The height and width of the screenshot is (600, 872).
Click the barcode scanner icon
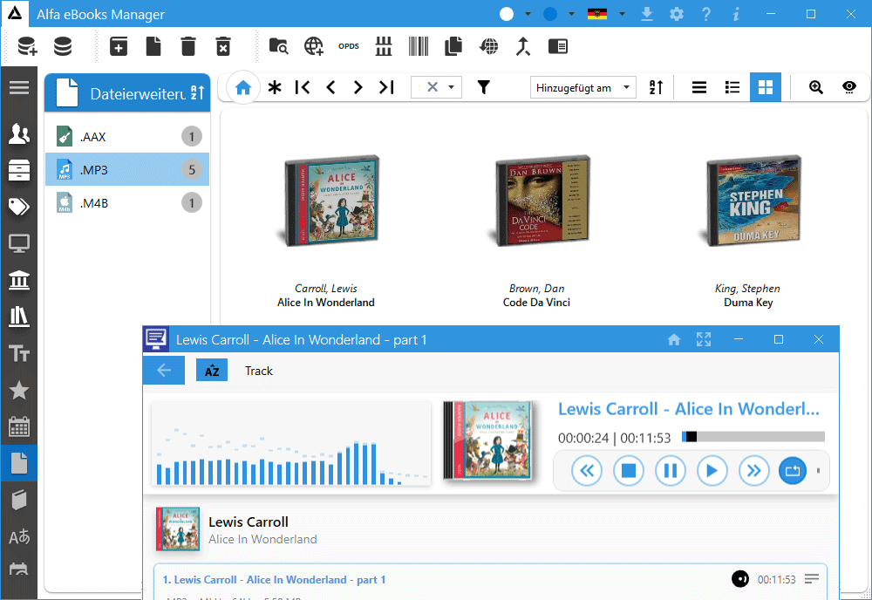419,46
